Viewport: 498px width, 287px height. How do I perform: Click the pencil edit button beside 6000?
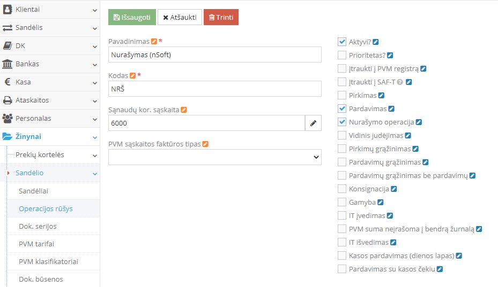pyautogui.click(x=313, y=123)
